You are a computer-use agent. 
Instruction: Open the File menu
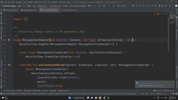point(5,2)
